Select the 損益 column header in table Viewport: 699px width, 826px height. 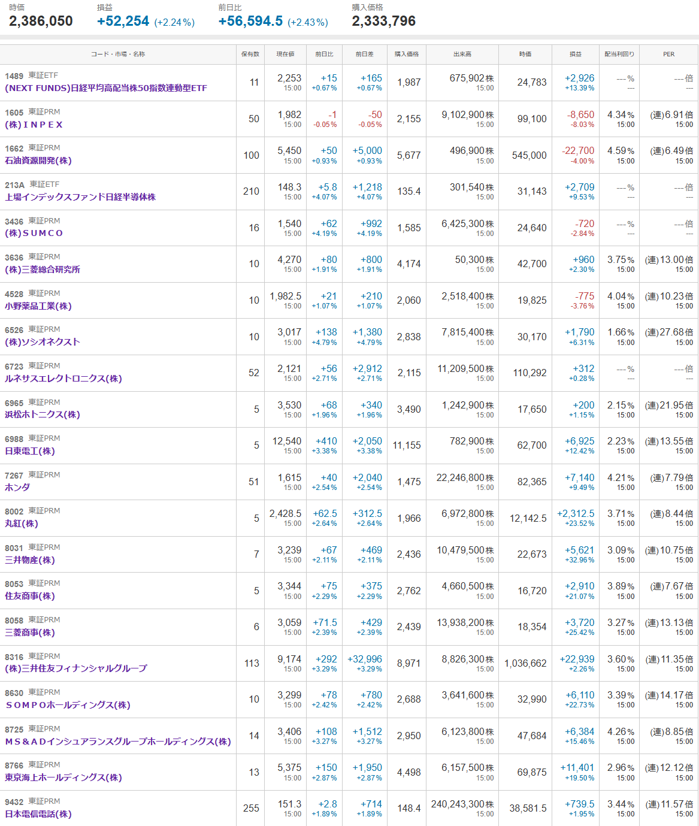click(576, 54)
